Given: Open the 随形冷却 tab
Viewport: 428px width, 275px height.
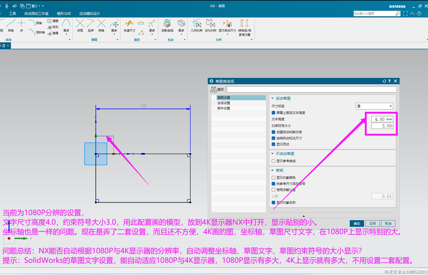Looking at the screenshot, I should (64, 14).
